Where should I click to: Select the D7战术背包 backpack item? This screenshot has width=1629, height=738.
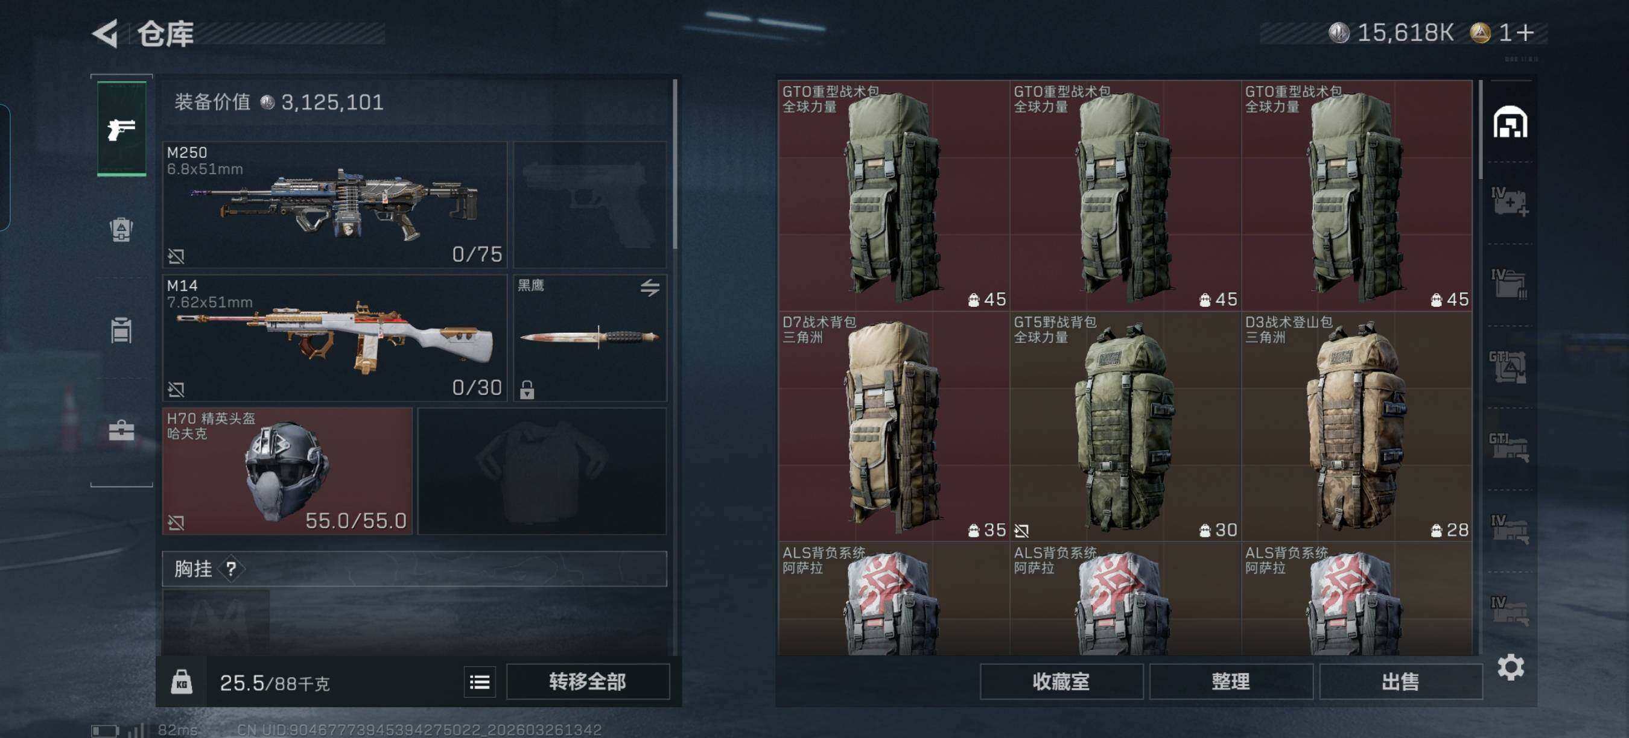893,426
